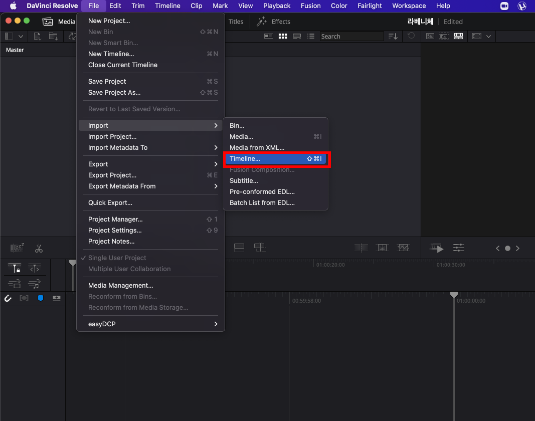Screen dimensions: 535x421
Task: Click the Effects button label
Action: pyautogui.click(x=281, y=22)
